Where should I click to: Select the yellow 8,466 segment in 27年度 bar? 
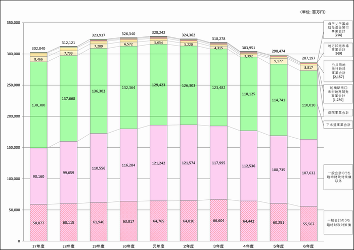coord(38,59)
